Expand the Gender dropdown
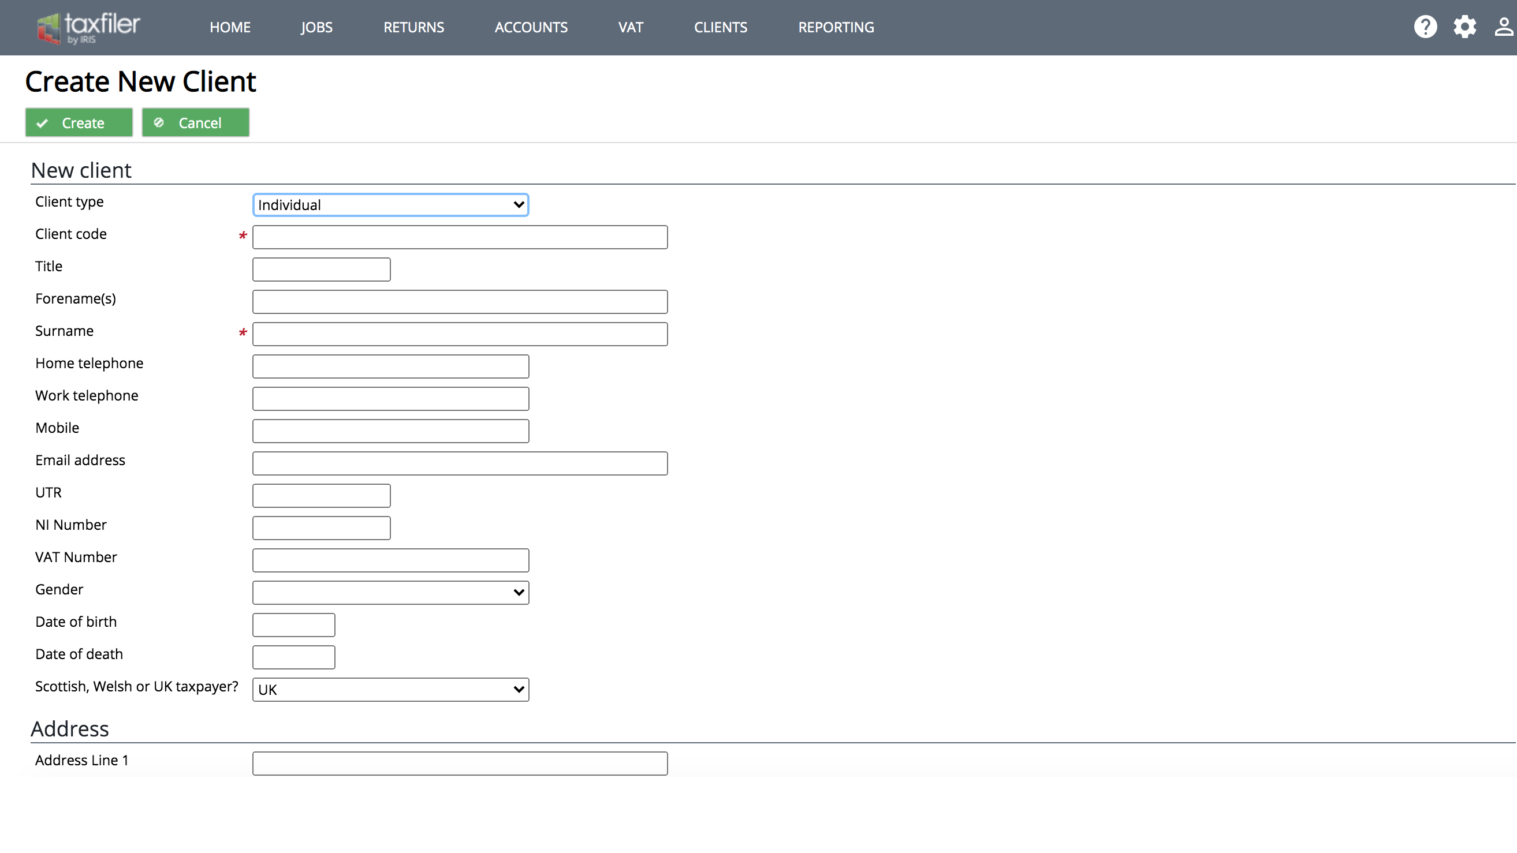Image resolution: width=1517 pixels, height=853 pixels. [390, 592]
